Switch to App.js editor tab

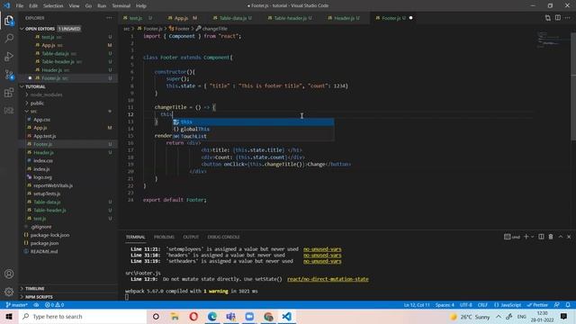[183, 18]
